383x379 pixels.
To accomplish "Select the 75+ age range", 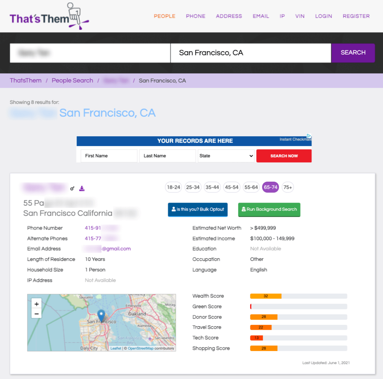I will [x=288, y=187].
